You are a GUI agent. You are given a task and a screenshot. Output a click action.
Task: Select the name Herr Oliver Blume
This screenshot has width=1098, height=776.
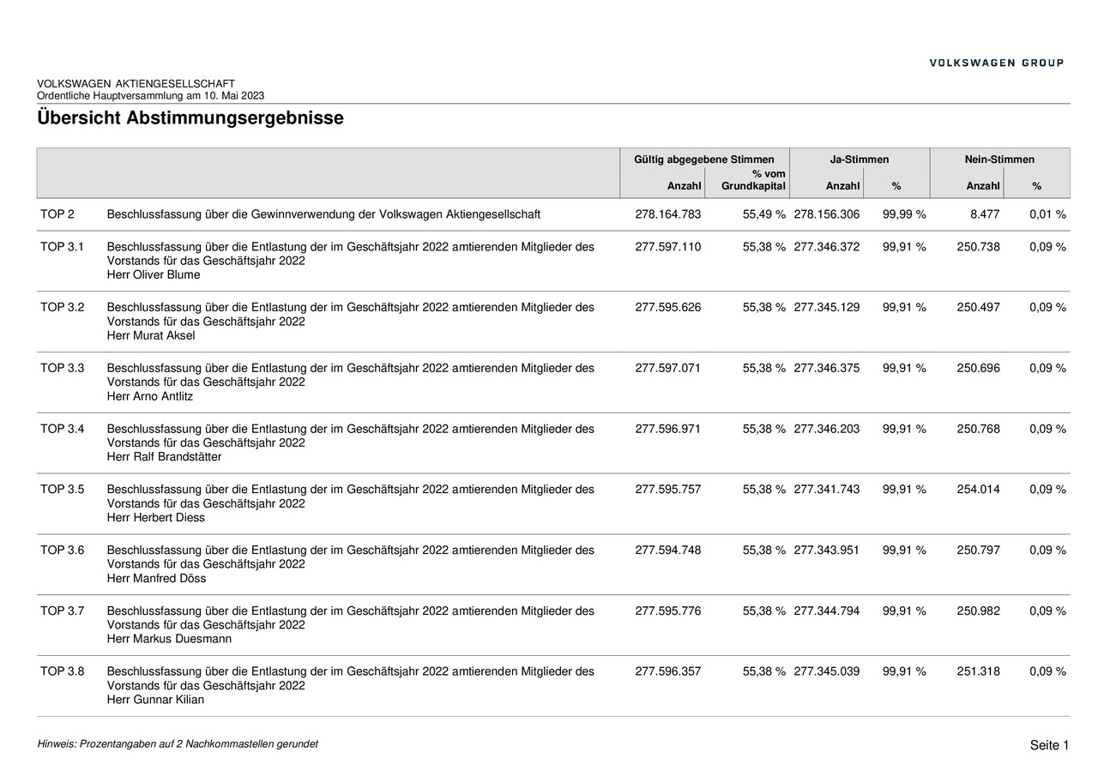[x=154, y=275]
